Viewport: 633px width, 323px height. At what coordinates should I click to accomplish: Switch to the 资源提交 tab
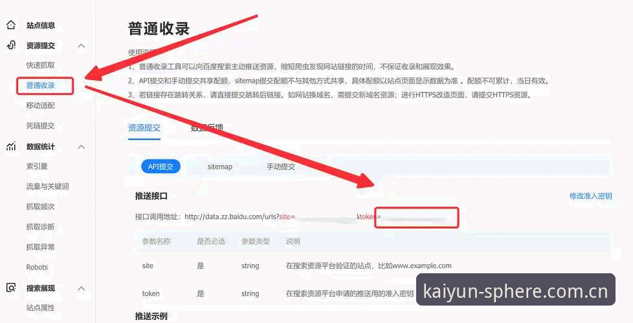pyautogui.click(x=144, y=128)
